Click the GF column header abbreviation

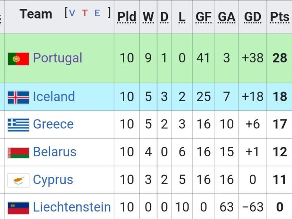[203, 17]
